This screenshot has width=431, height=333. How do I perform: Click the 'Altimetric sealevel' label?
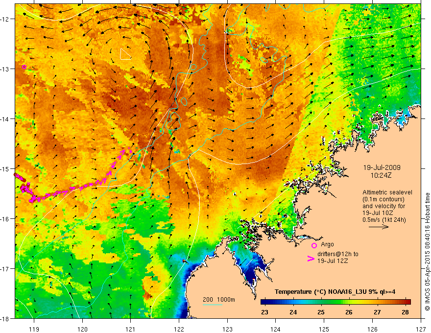(387, 192)
